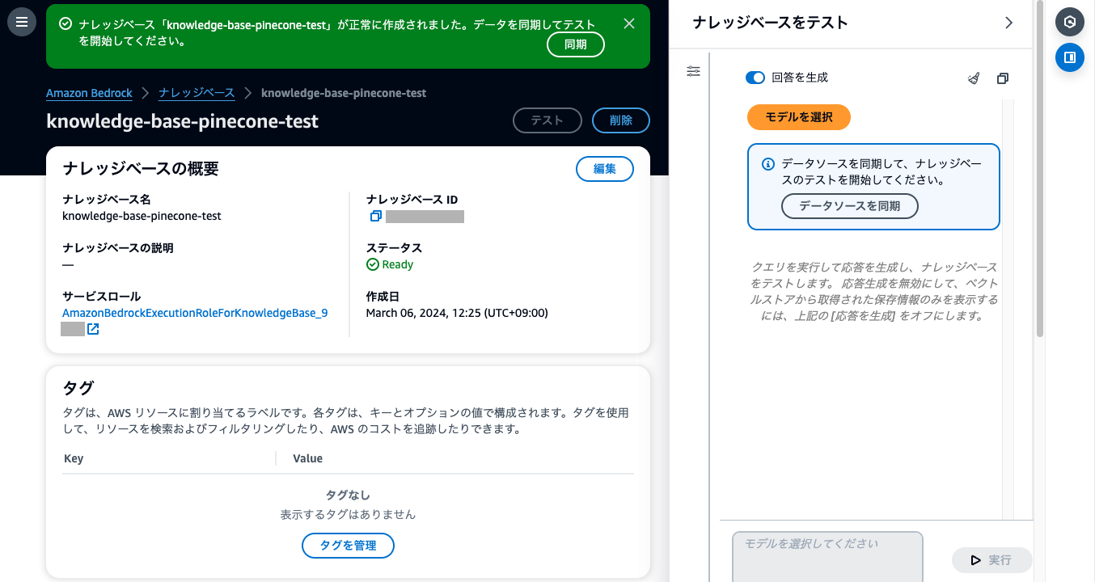This screenshot has width=1095, height=582.
Task: Click the right panel vertical scrollbar
Action: click(1039, 170)
